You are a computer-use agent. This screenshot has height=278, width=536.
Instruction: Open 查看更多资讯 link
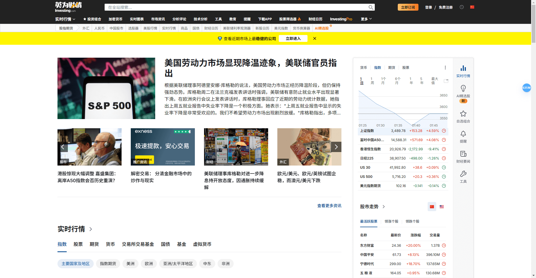tap(329, 206)
